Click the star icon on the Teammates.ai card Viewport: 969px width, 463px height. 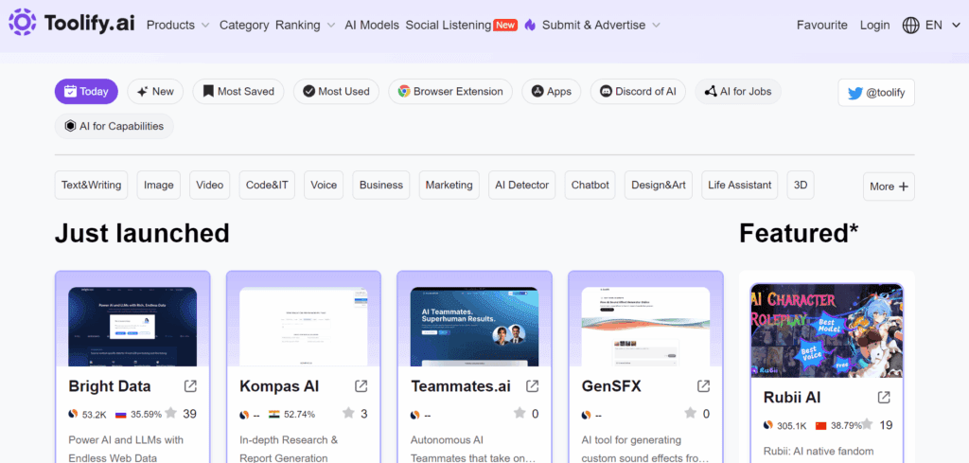coord(520,413)
